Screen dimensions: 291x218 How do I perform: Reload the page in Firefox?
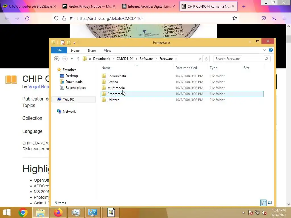click(x=27, y=18)
